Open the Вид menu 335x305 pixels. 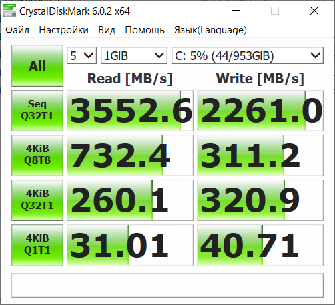tap(107, 30)
